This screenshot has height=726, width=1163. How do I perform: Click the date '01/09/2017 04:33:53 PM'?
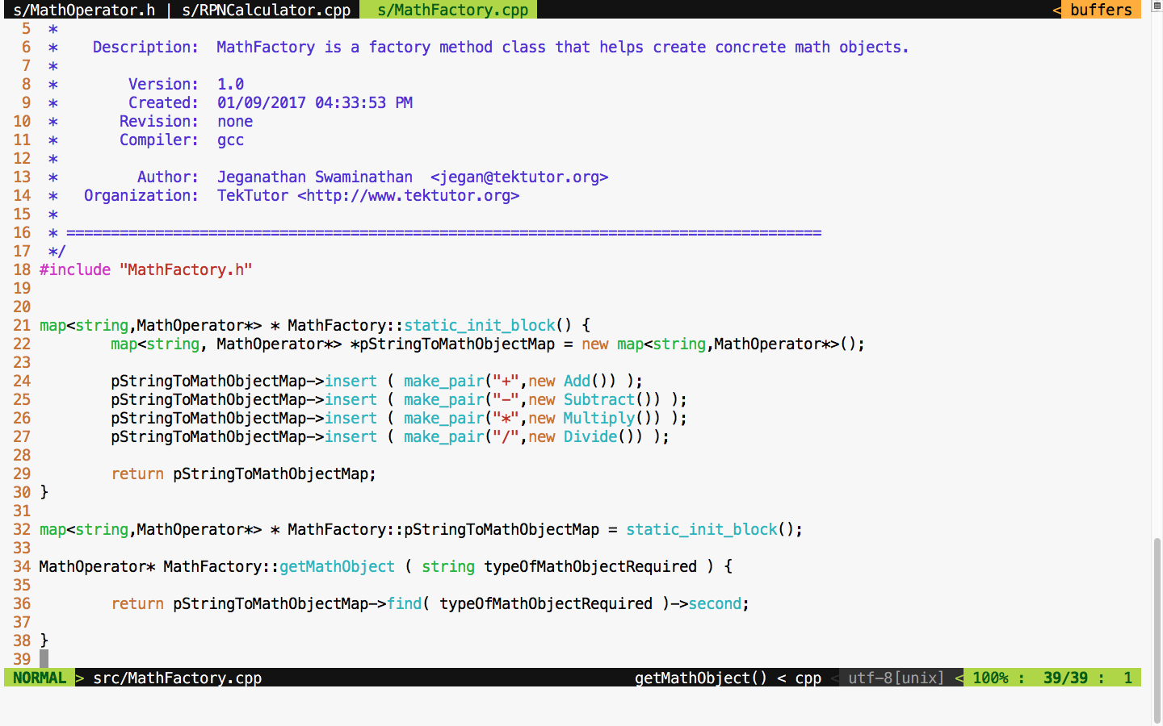(x=315, y=102)
